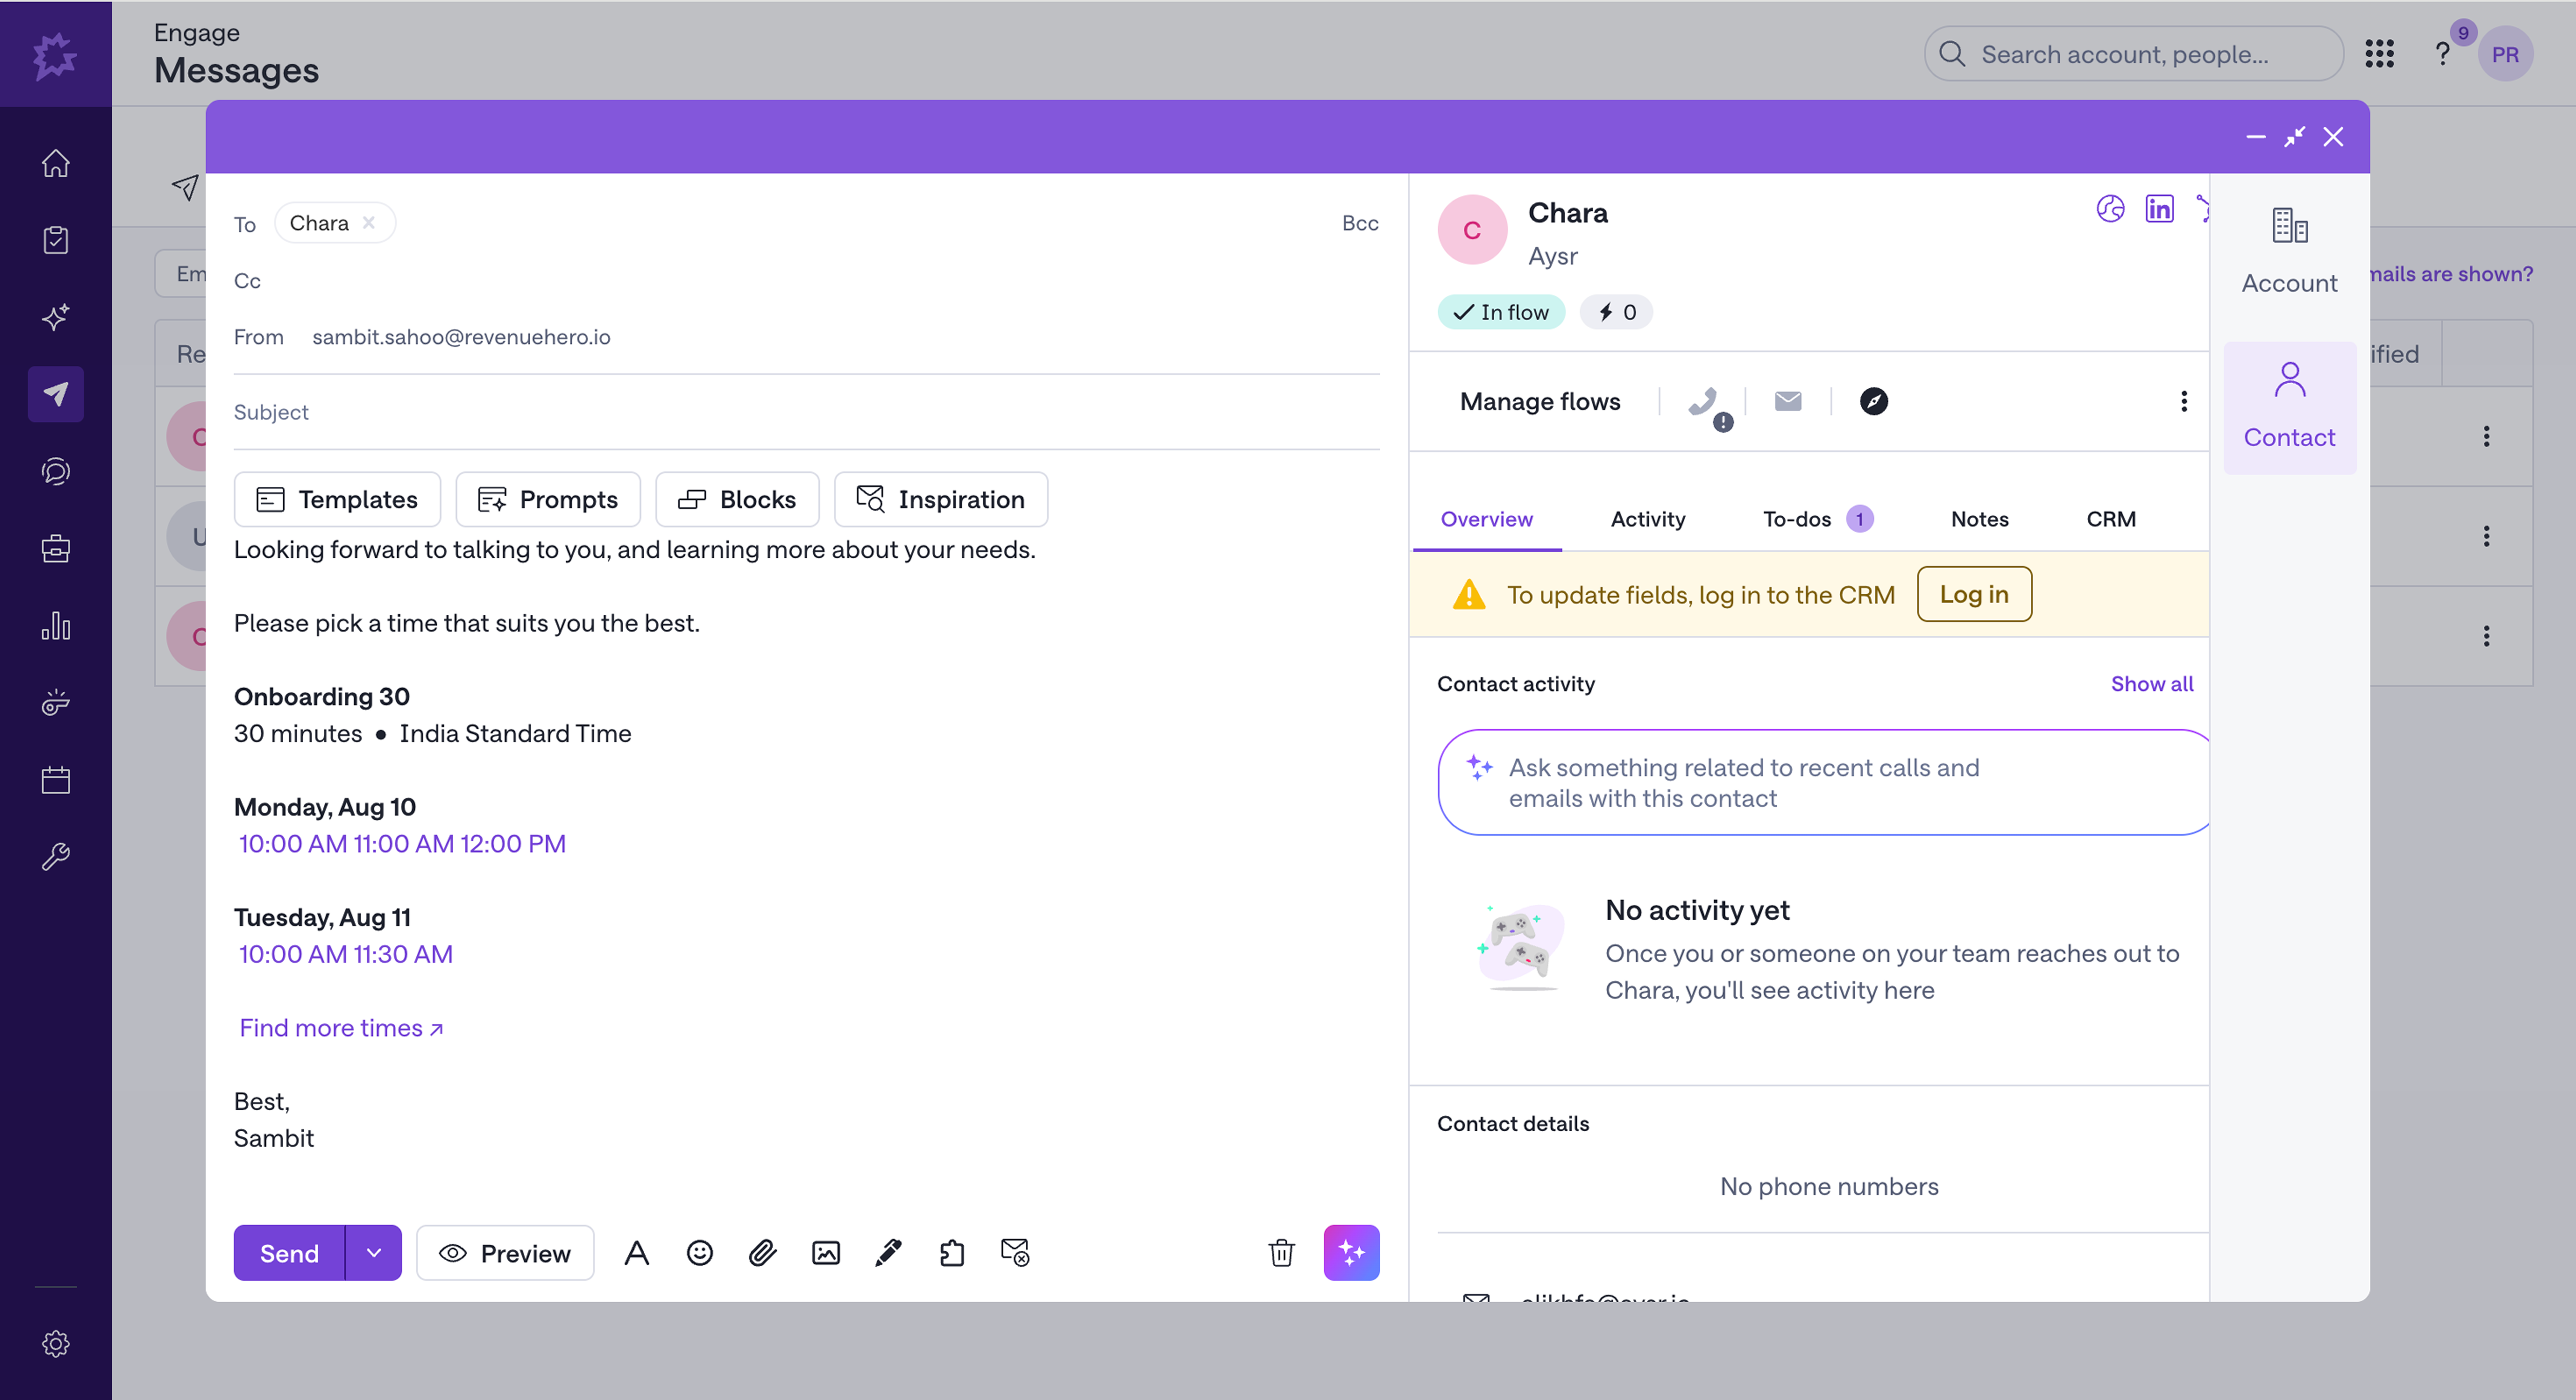This screenshot has height=1400, width=2576.
Task: Remove the Chara recipient chip
Action: [369, 223]
